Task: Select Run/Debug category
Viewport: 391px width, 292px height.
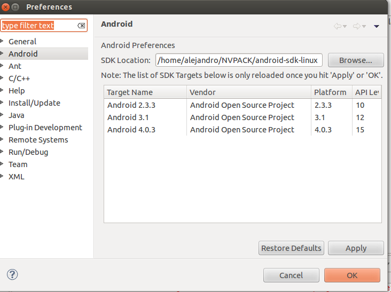Action: [x=28, y=152]
